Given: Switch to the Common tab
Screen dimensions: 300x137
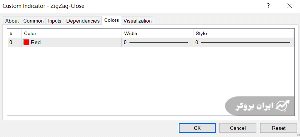Looking at the screenshot, I should click(33, 21).
